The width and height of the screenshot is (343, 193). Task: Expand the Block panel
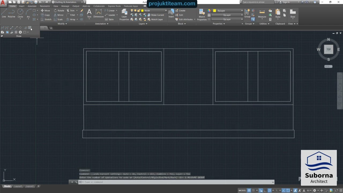pyautogui.click(x=181, y=24)
